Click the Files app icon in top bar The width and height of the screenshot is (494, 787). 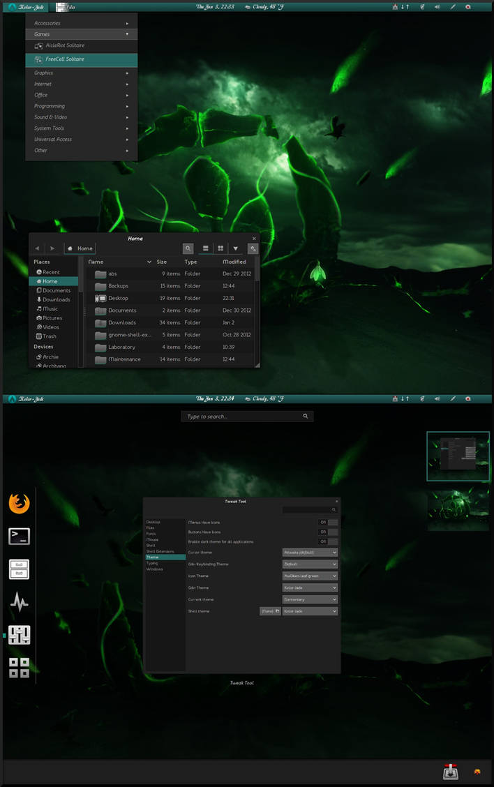[61, 7]
